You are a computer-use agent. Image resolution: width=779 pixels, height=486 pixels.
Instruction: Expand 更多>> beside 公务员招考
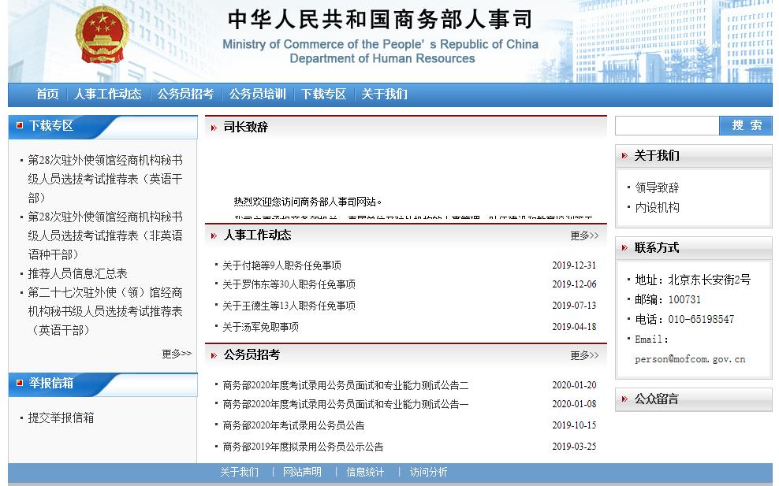pyautogui.click(x=583, y=354)
